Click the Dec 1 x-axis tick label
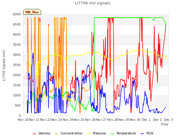Image resolution: width=186 pixels, height=139 pixels. [x=146, y=120]
